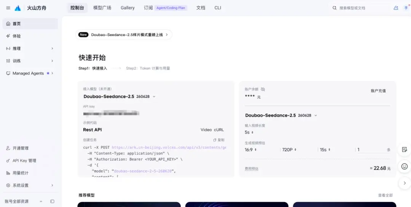Open 订阅 tab

pos(148,8)
